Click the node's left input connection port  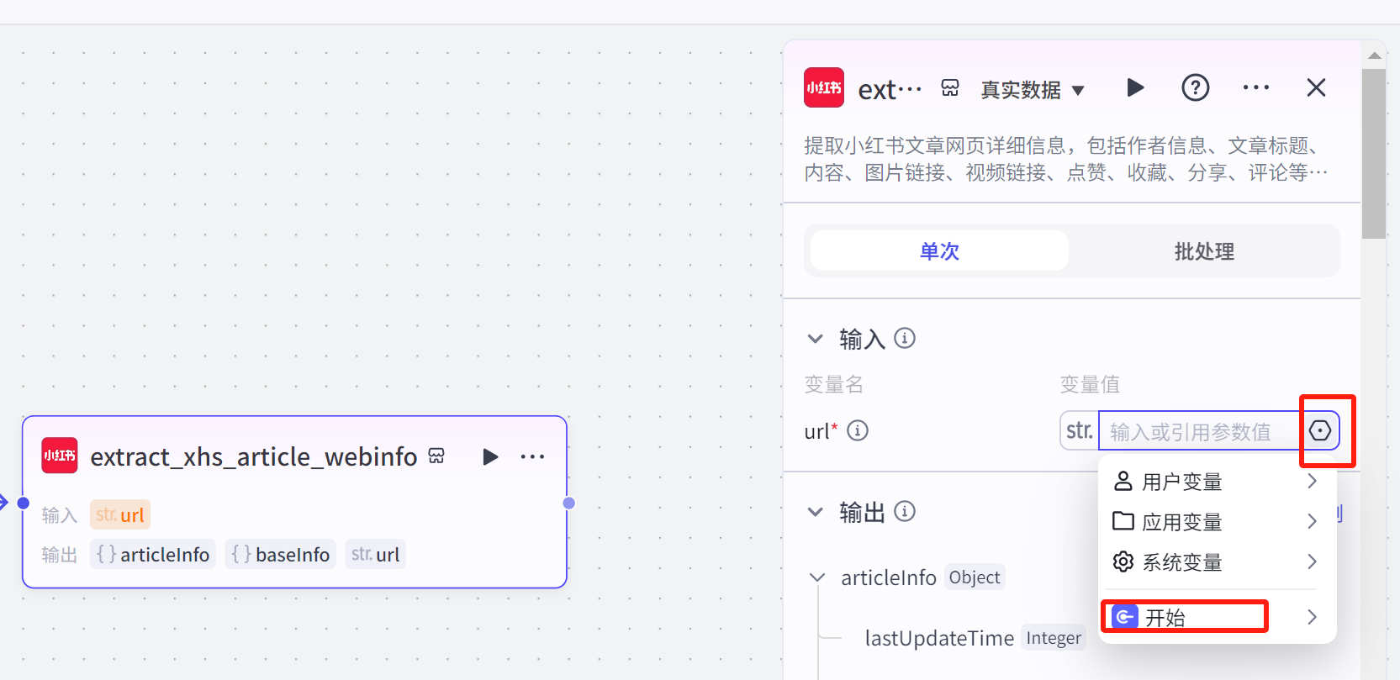[24, 503]
